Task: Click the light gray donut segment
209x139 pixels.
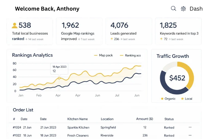Action: tap(169, 66)
